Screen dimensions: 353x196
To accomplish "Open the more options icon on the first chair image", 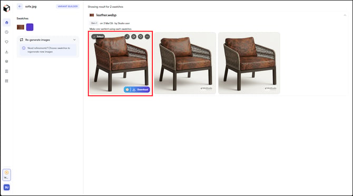I will coord(147,36).
